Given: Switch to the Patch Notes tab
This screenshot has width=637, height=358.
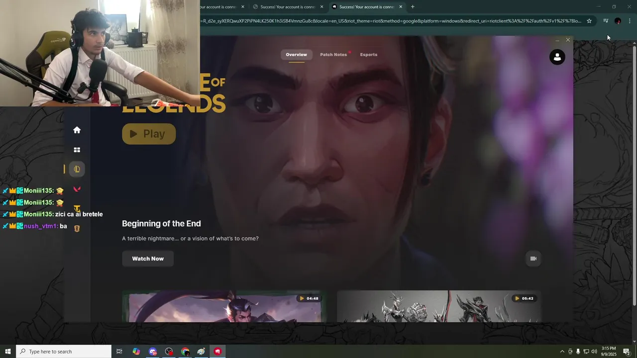Looking at the screenshot, I should 333,55.
